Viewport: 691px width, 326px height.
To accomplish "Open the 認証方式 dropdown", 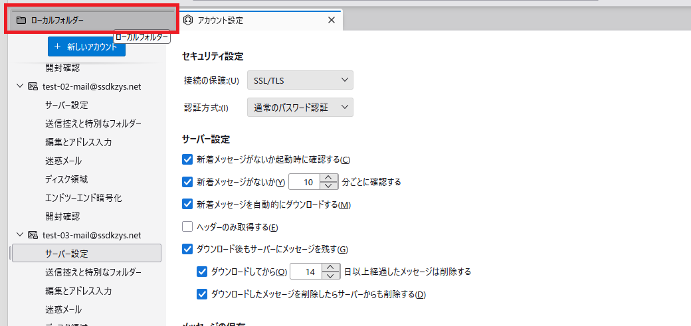I will pos(300,108).
